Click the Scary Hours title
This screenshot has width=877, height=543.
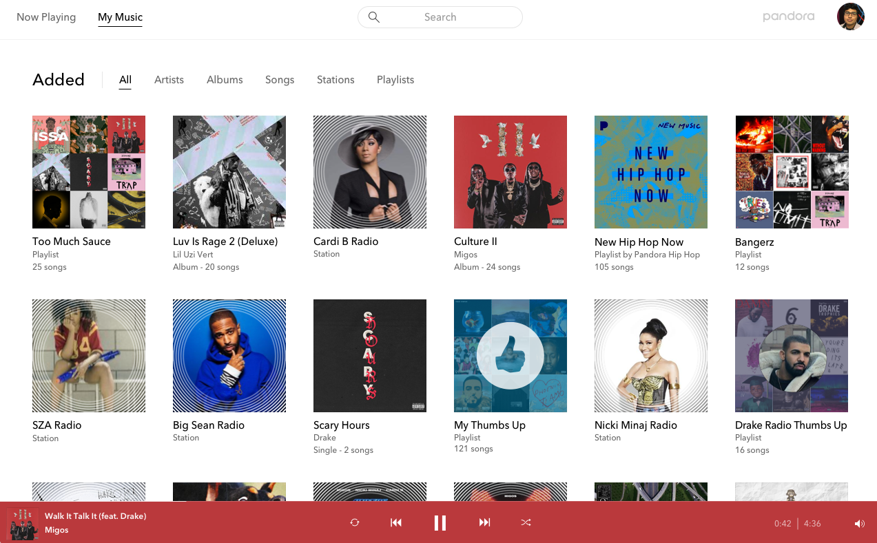point(342,425)
